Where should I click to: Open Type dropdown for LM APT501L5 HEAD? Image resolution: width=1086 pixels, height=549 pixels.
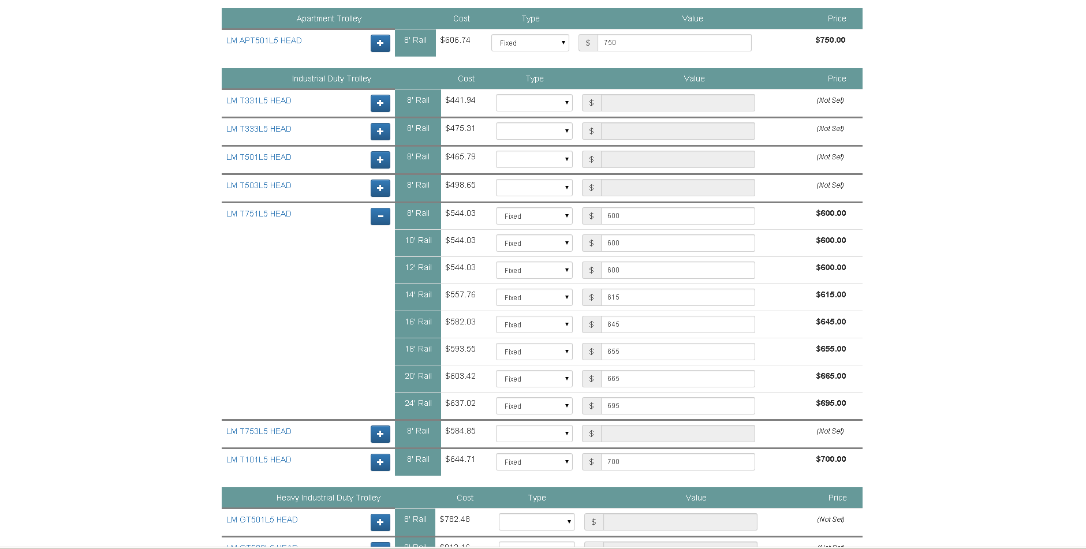pyautogui.click(x=530, y=43)
